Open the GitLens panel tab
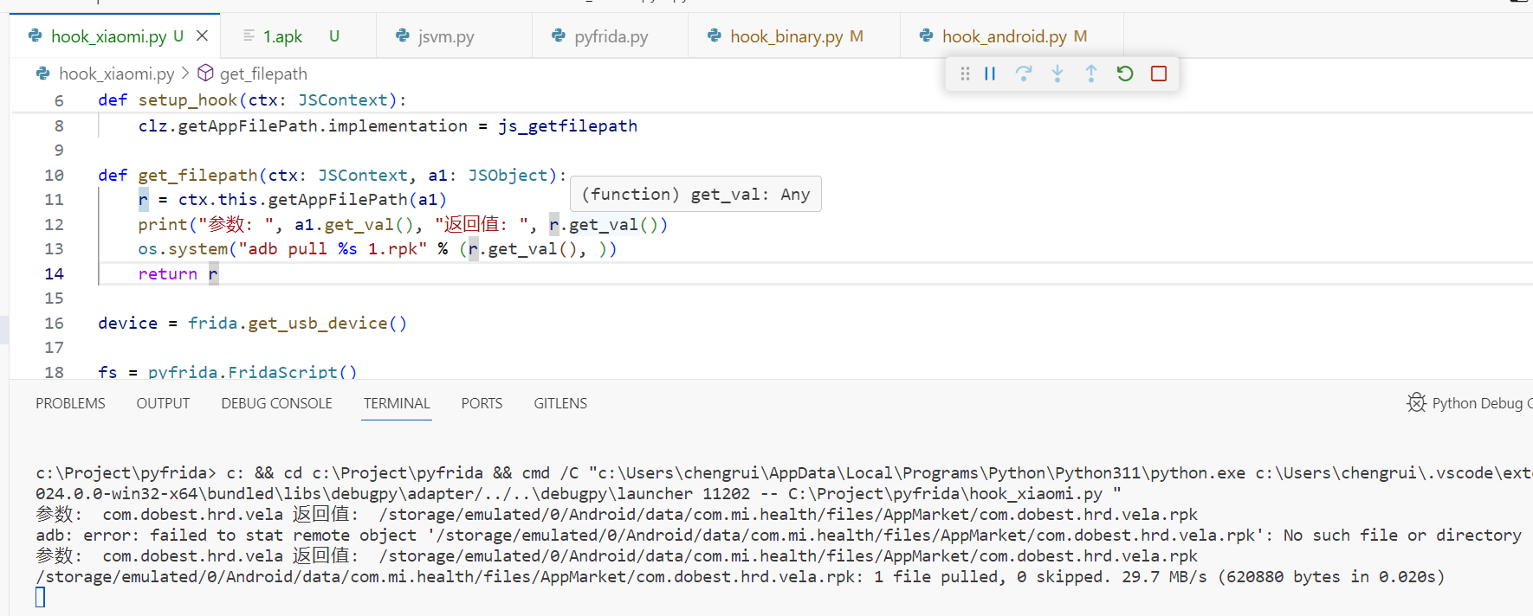 pos(560,403)
